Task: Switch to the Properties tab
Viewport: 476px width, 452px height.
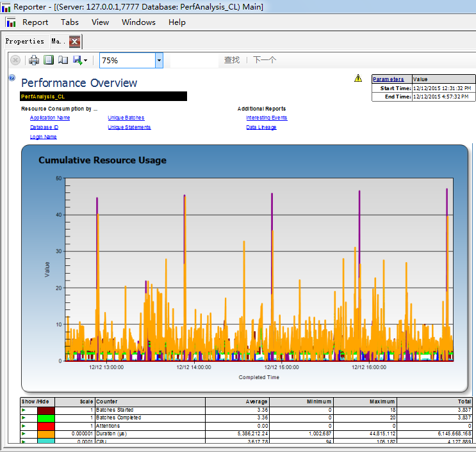Action: click(x=24, y=42)
